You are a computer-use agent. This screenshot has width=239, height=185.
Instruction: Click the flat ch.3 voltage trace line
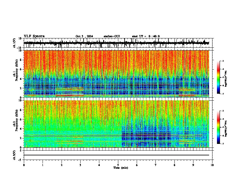(x=116, y=155)
